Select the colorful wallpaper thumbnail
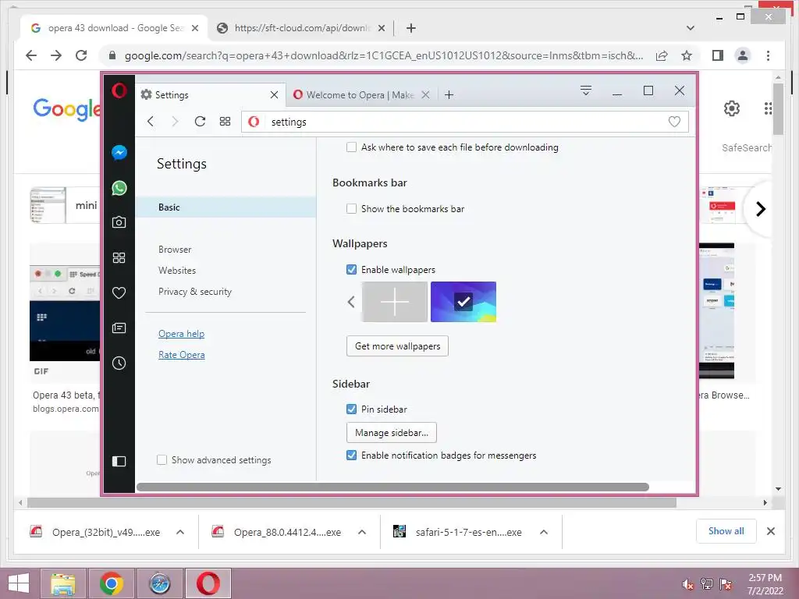Screen dimensions: 799x599 point(463,302)
